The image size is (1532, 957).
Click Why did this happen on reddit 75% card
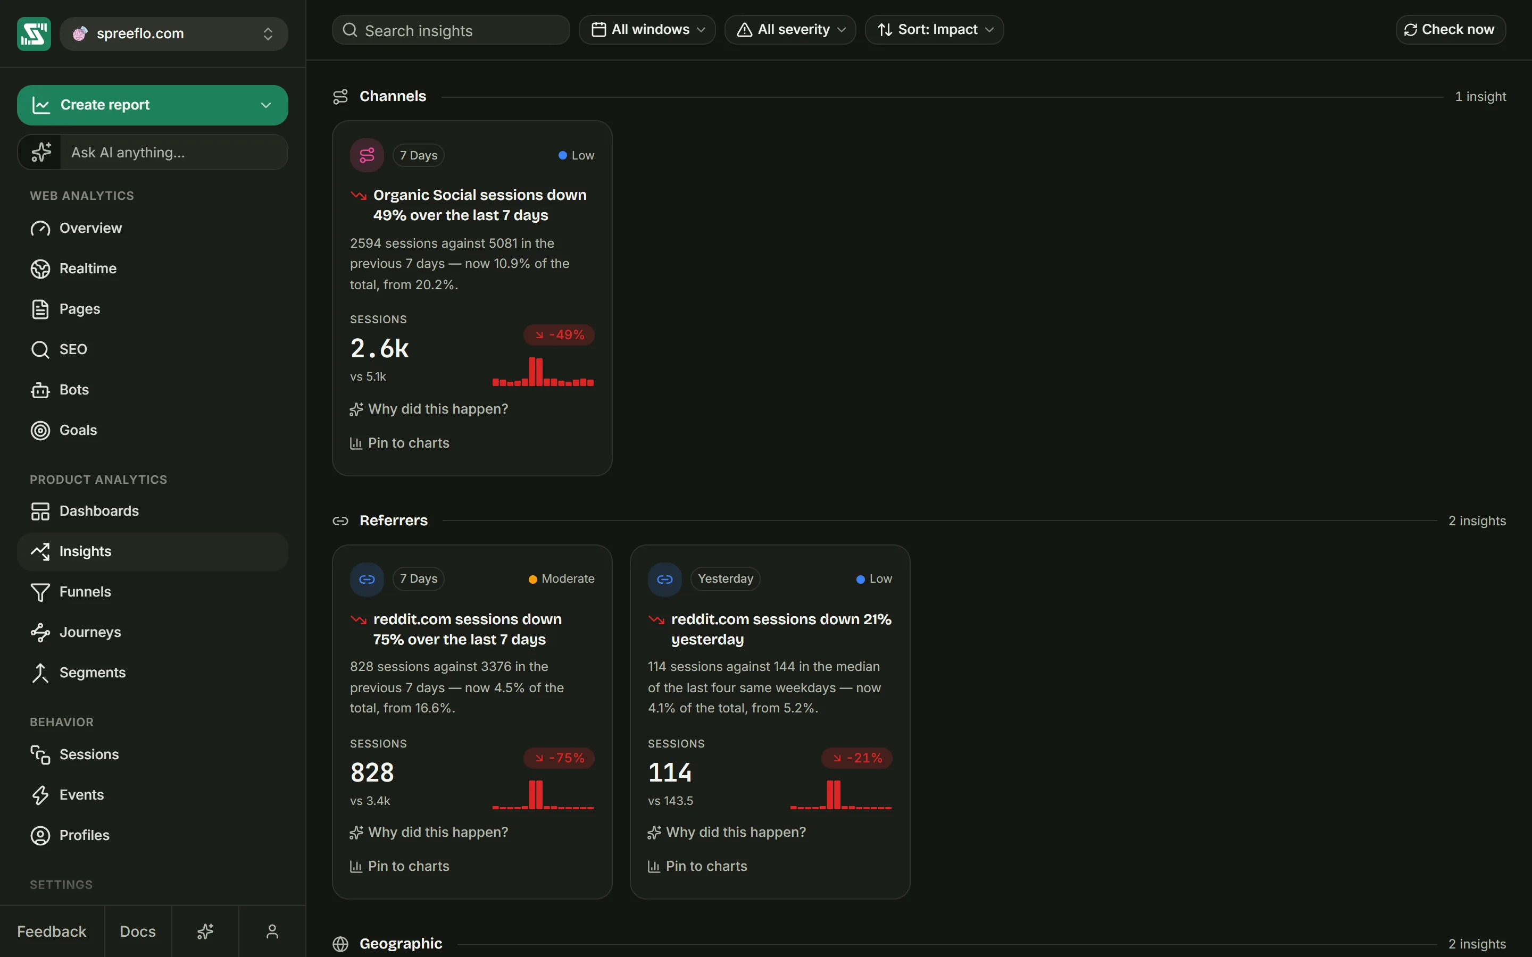click(429, 832)
